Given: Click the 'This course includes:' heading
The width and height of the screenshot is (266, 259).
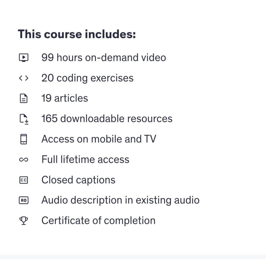Looking at the screenshot, I should tap(77, 35).
